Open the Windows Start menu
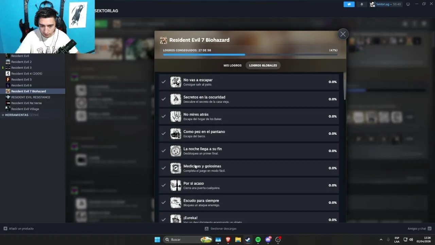435x245 pixels. tap(157, 240)
